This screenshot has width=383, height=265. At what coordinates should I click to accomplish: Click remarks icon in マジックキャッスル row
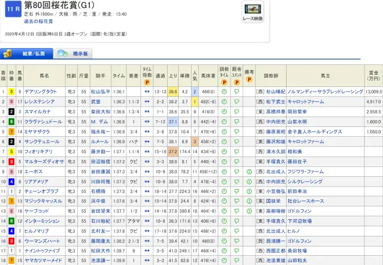pyautogui.click(x=249, y=202)
